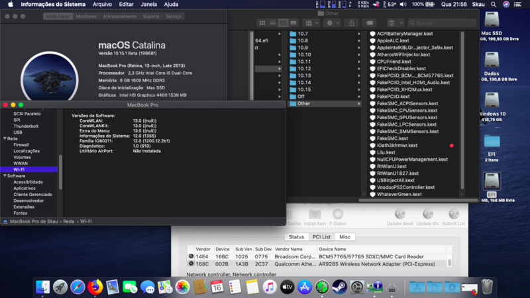Switch Finder to icon view
Image resolution: width=530 pixels, height=298 pixels.
pos(262,23)
